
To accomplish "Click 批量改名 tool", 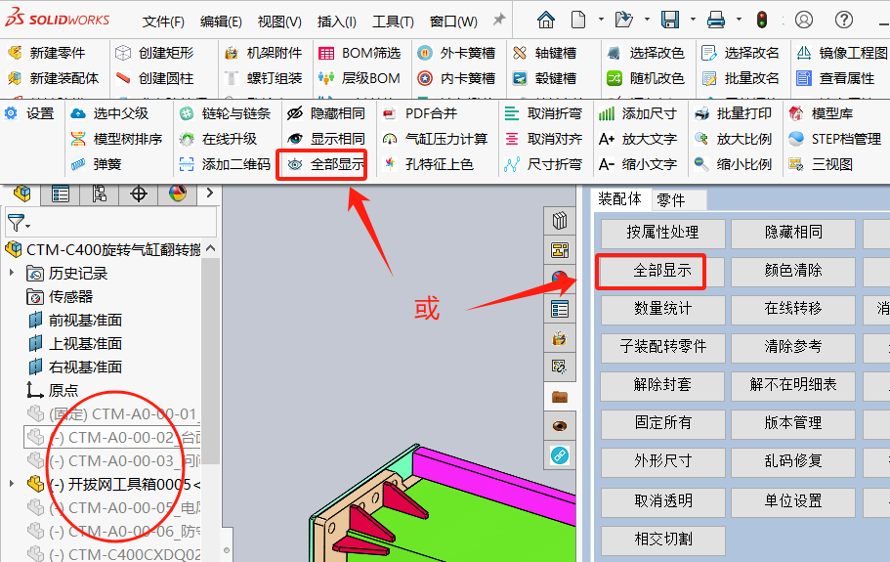I will coord(741,78).
